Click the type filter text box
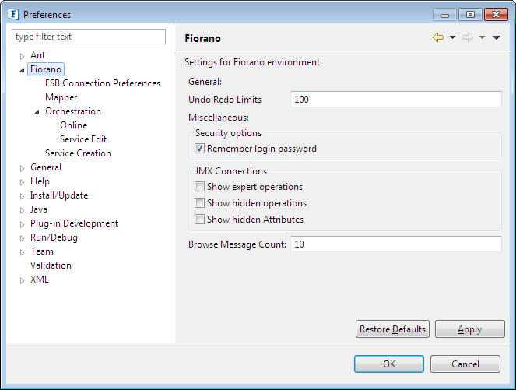 click(89, 37)
